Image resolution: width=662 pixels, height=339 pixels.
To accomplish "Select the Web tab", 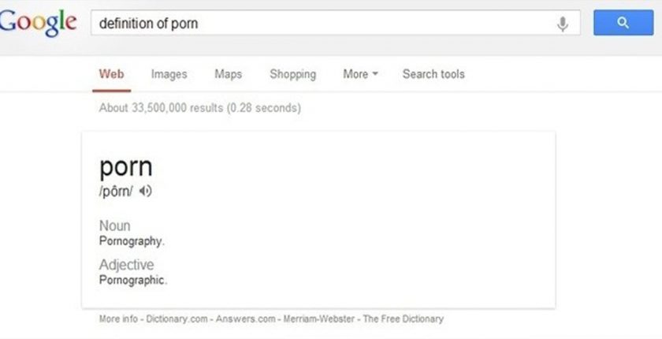I will pos(111,74).
